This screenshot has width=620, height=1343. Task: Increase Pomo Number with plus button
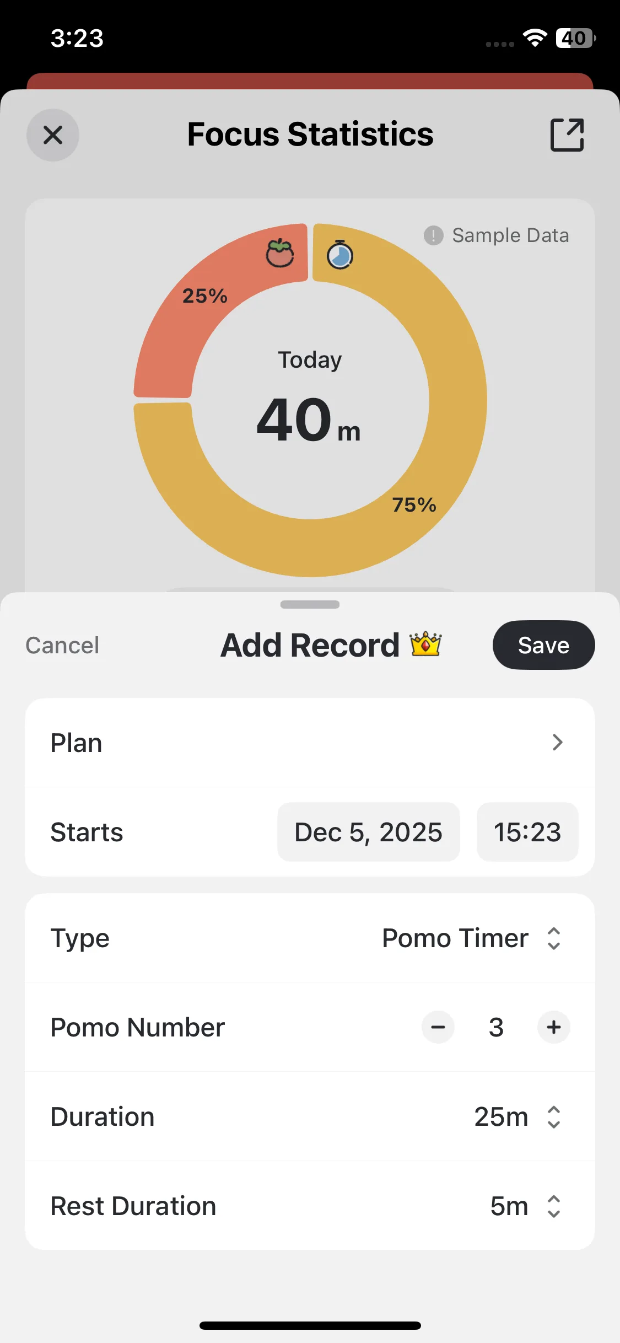click(554, 1027)
